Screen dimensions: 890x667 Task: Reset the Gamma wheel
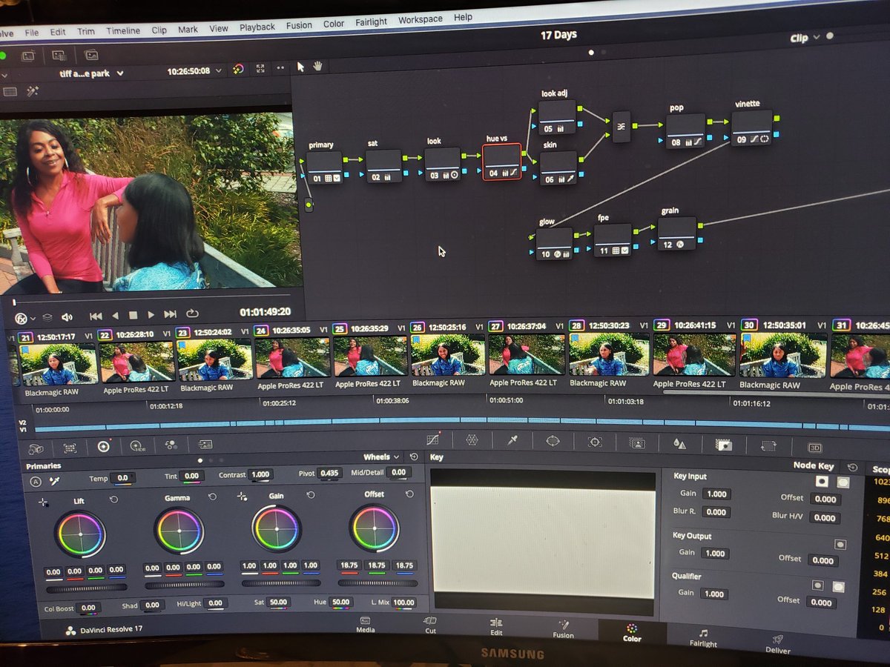click(x=212, y=497)
